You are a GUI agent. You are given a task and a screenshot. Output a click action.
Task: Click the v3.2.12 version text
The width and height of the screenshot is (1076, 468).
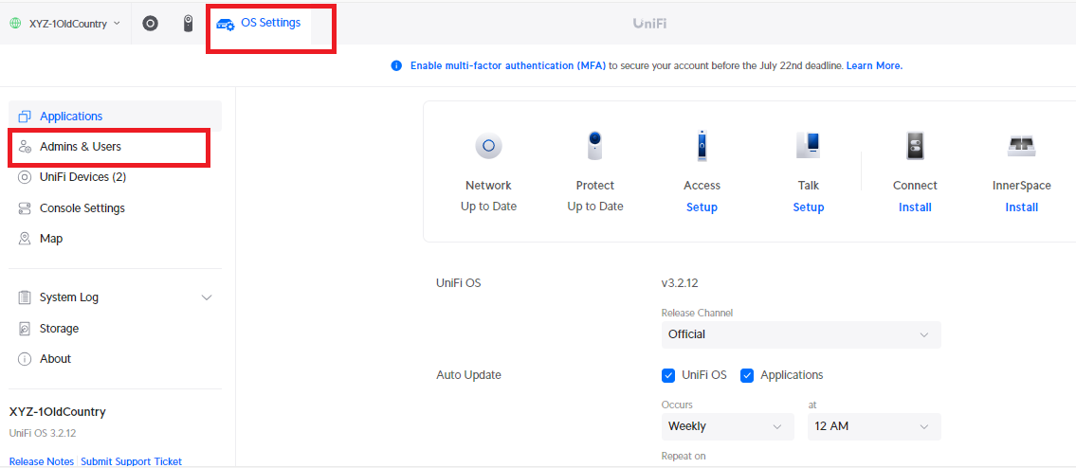pyautogui.click(x=680, y=282)
